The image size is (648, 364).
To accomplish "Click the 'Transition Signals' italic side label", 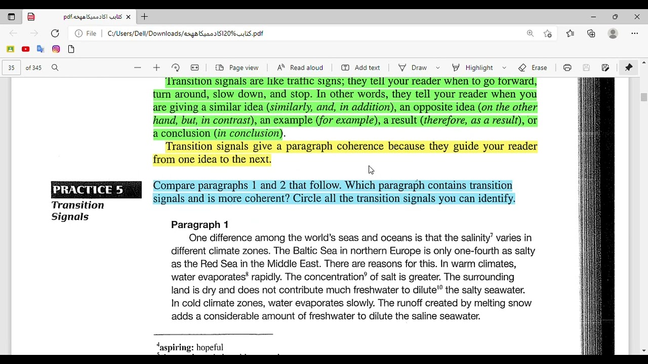I will pyautogui.click(x=77, y=211).
